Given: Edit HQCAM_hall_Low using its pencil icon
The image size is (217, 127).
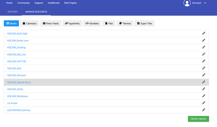Looking at the screenshot, I should (x=203, y=54).
